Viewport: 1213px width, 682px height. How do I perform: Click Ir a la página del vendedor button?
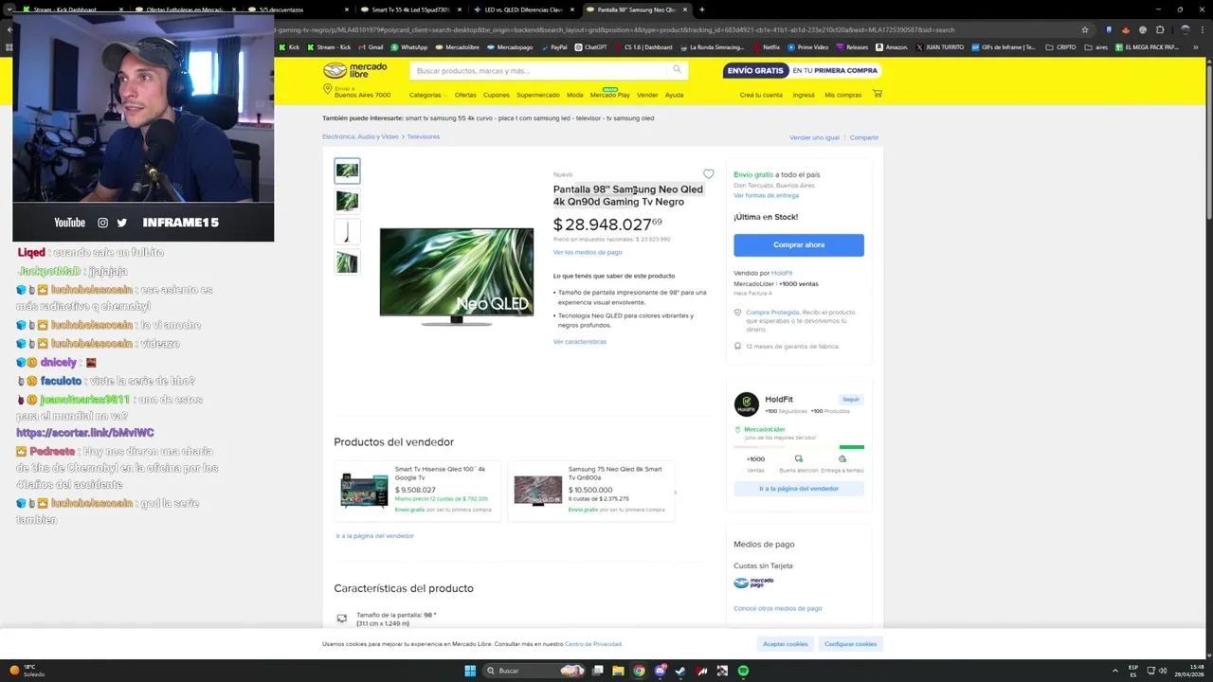coord(799,489)
